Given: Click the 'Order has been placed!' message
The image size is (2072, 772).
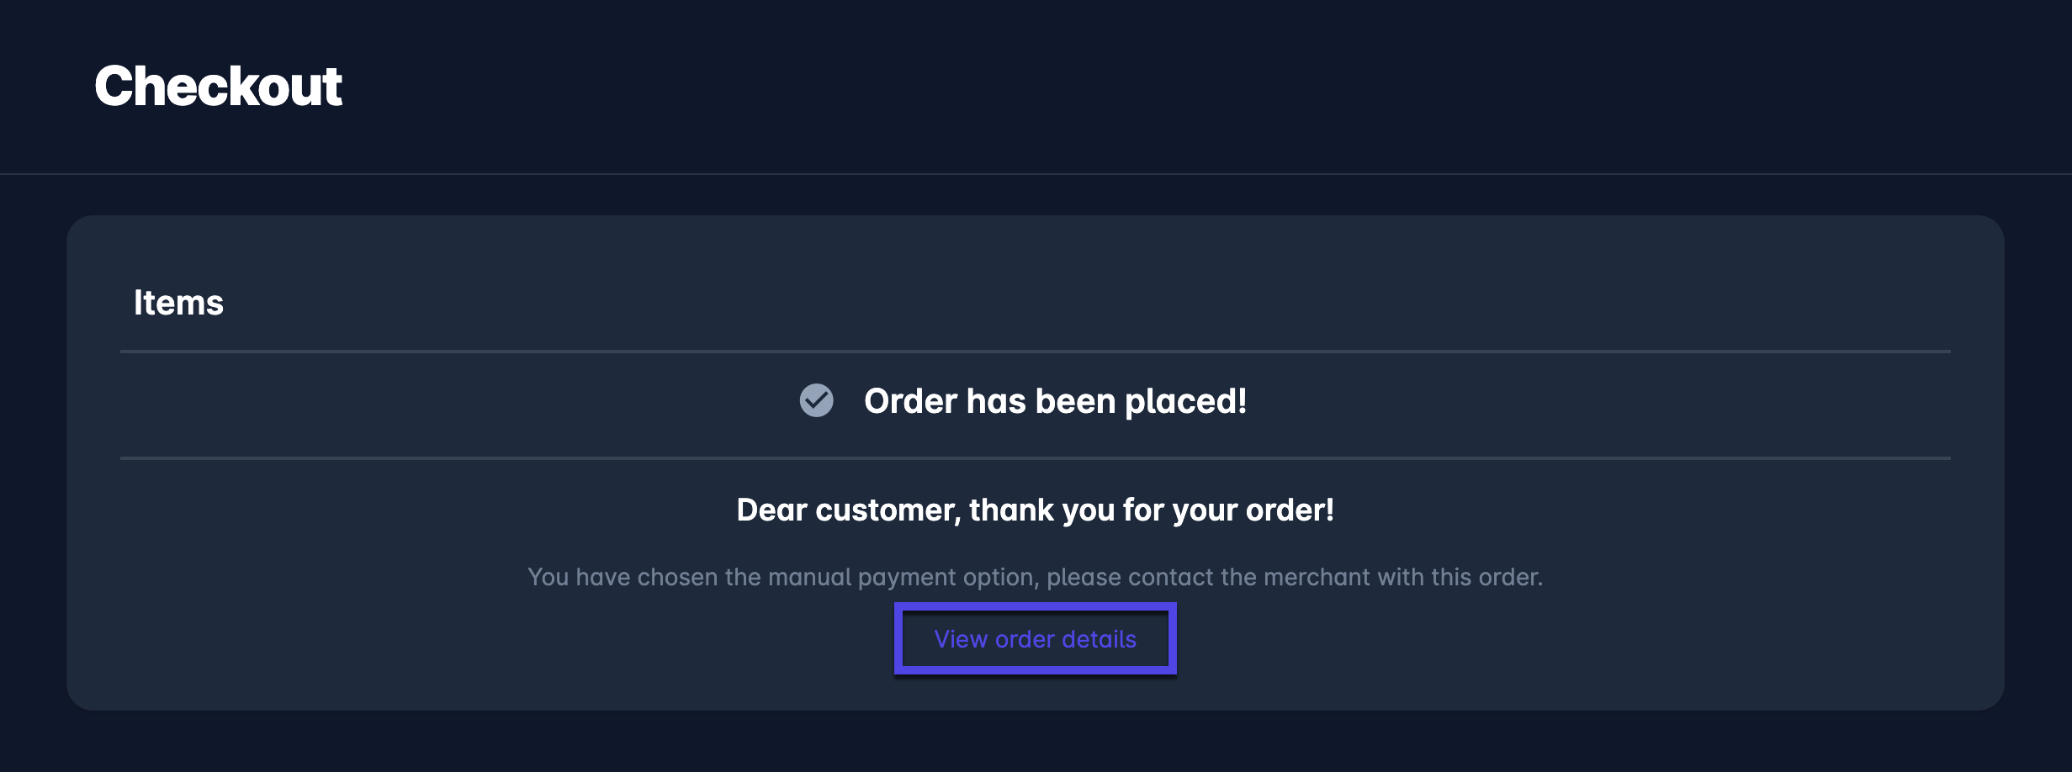Looking at the screenshot, I should (1055, 401).
